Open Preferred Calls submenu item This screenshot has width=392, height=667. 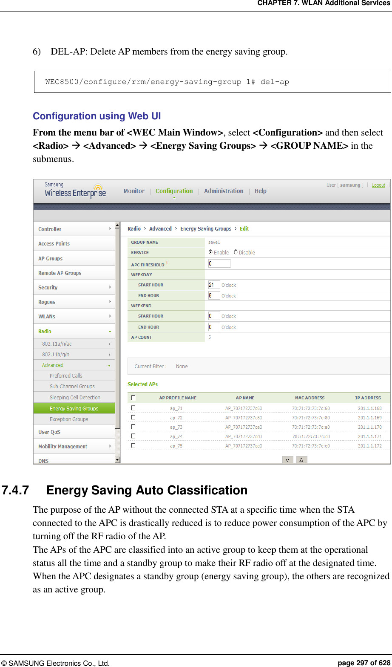click(x=74, y=375)
